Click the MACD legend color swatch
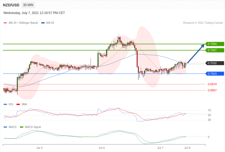 point(5,127)
